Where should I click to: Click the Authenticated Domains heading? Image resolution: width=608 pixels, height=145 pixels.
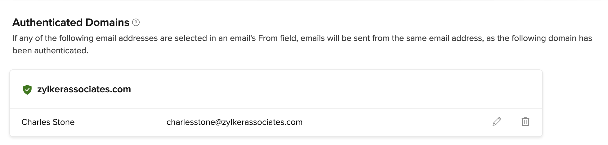coord(71,22)
